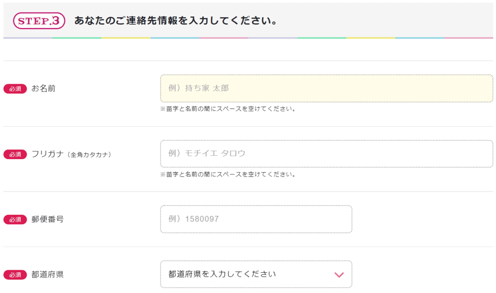The height and width of the screenshot is (293, 496).
Task: Click the STEP.3 badge icon
Action: point(39,21)
